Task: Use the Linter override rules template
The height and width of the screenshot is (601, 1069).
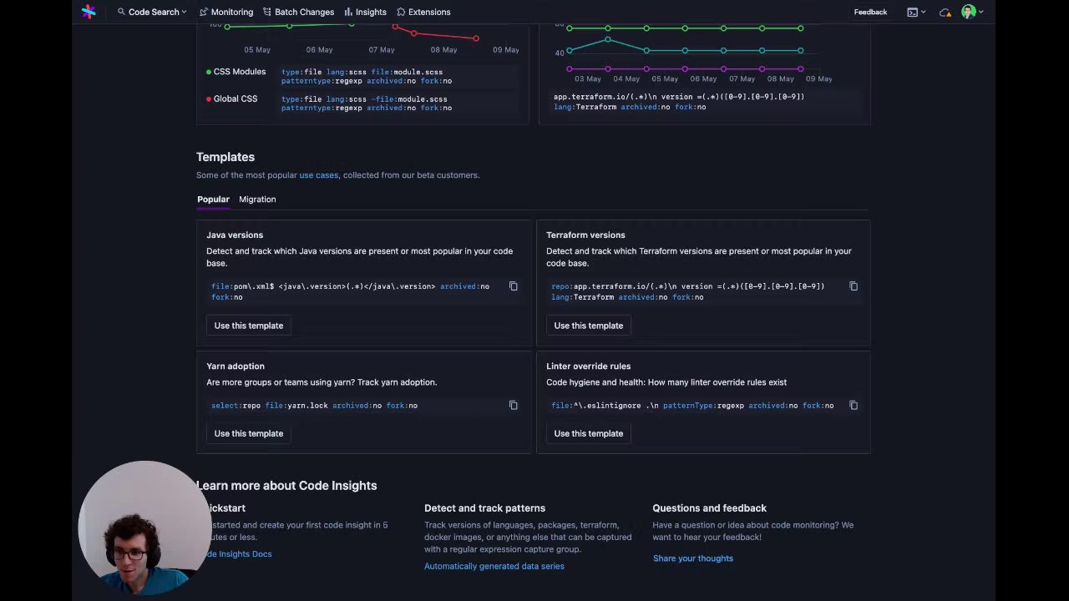Action: [x=588, y=433]
